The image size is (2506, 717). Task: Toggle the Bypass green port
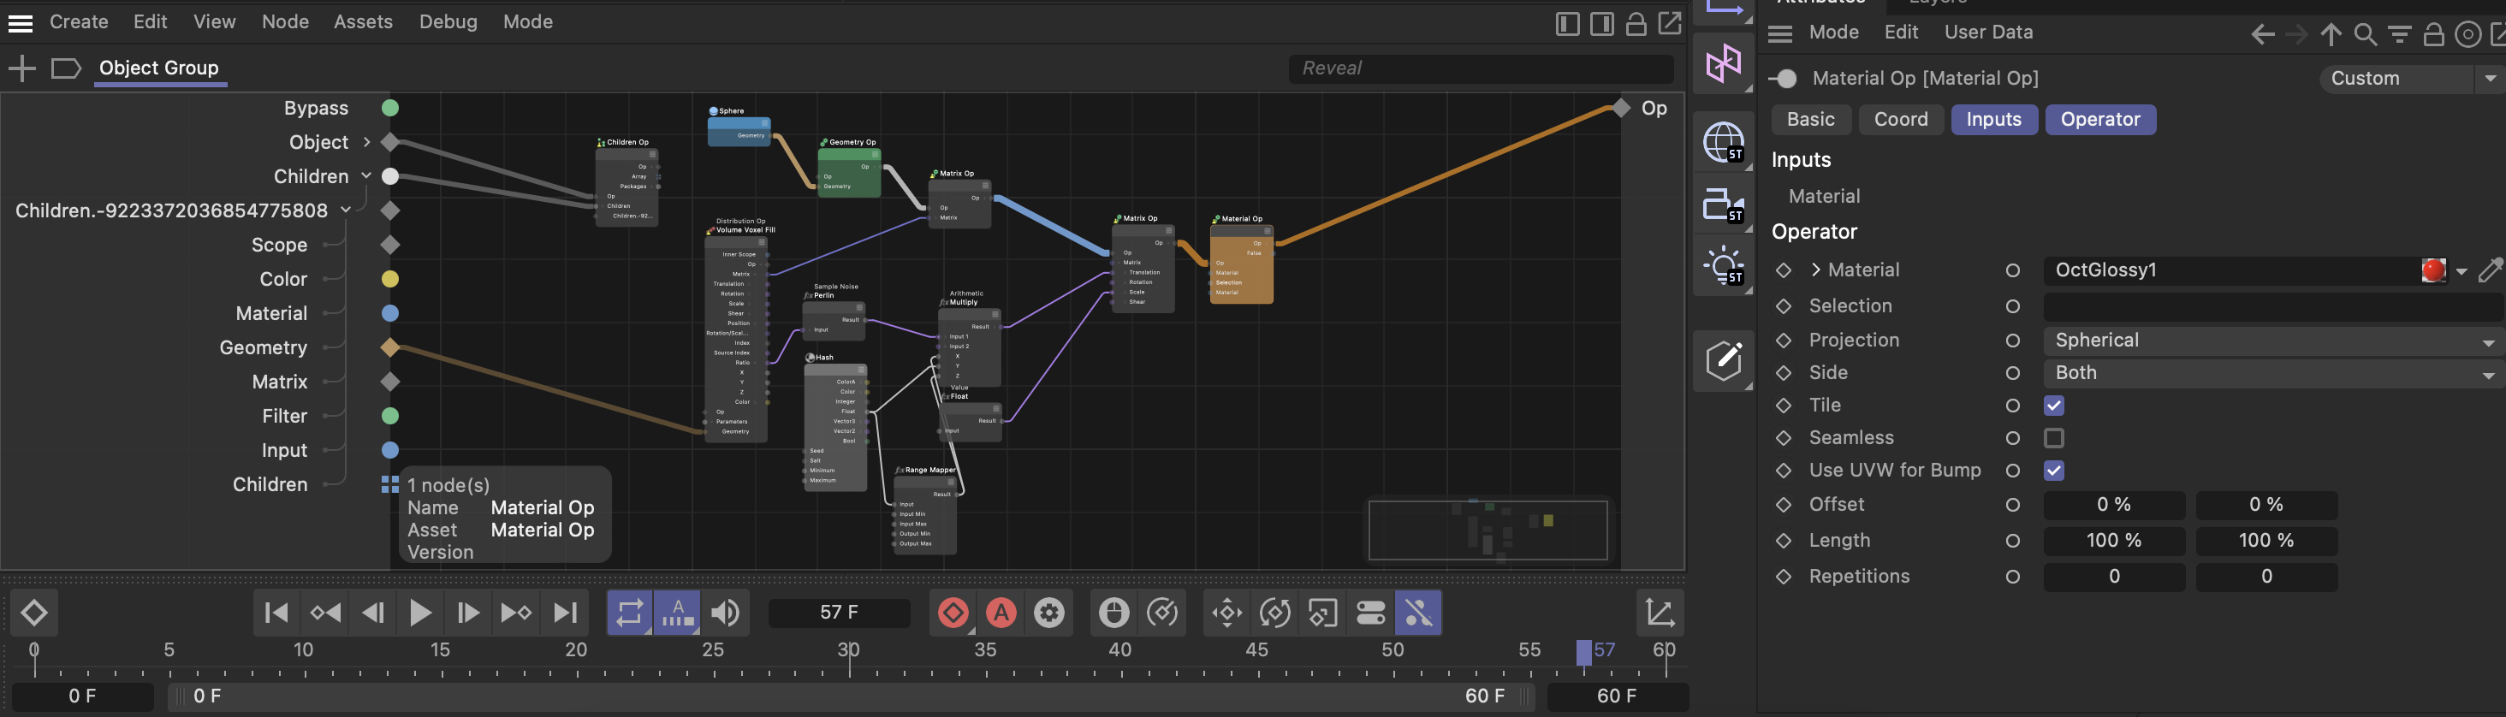pyautogui.click(x=390, y=108)
